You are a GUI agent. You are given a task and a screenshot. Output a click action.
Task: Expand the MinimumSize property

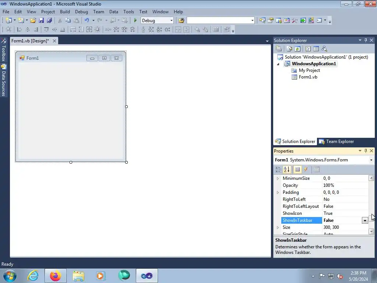pos(278,178)
